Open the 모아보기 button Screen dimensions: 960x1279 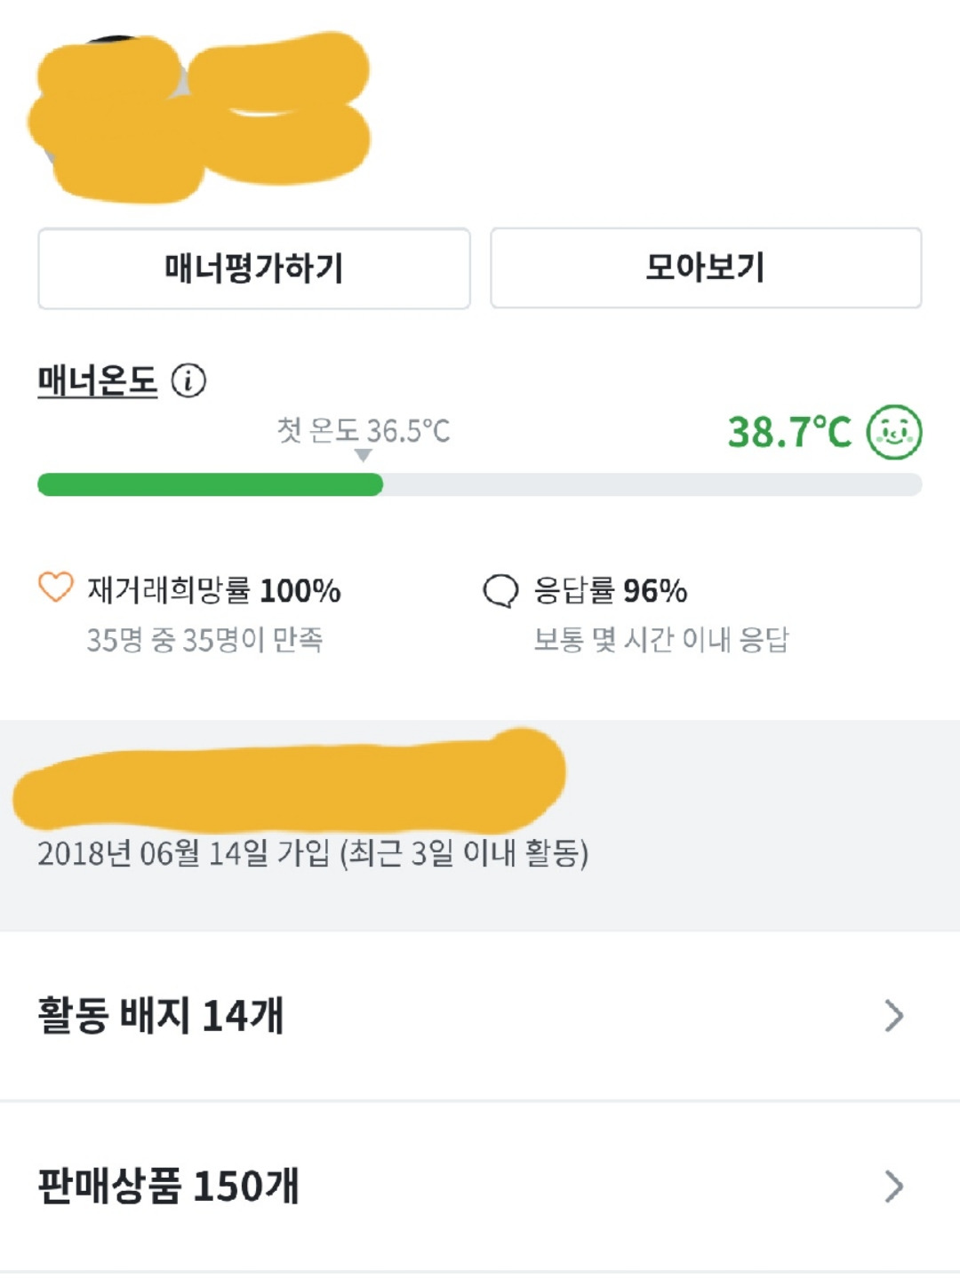(x=706, y=268)
